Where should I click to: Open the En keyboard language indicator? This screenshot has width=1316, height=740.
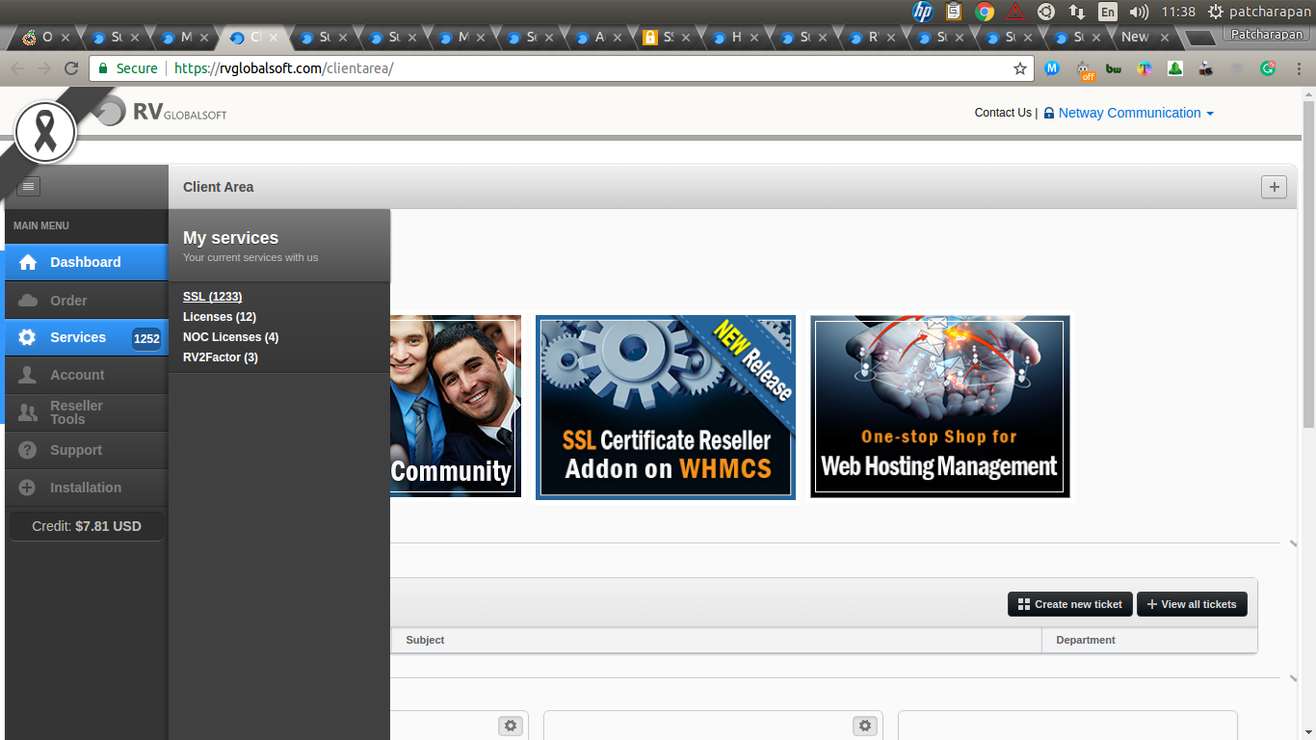coord(1108,12)
